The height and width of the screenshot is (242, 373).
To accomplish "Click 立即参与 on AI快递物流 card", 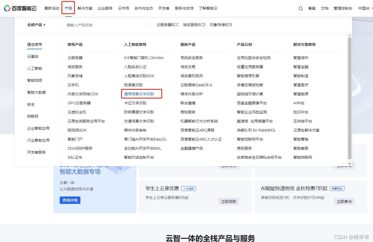I will pyautogui.click(x=344, y=202).
